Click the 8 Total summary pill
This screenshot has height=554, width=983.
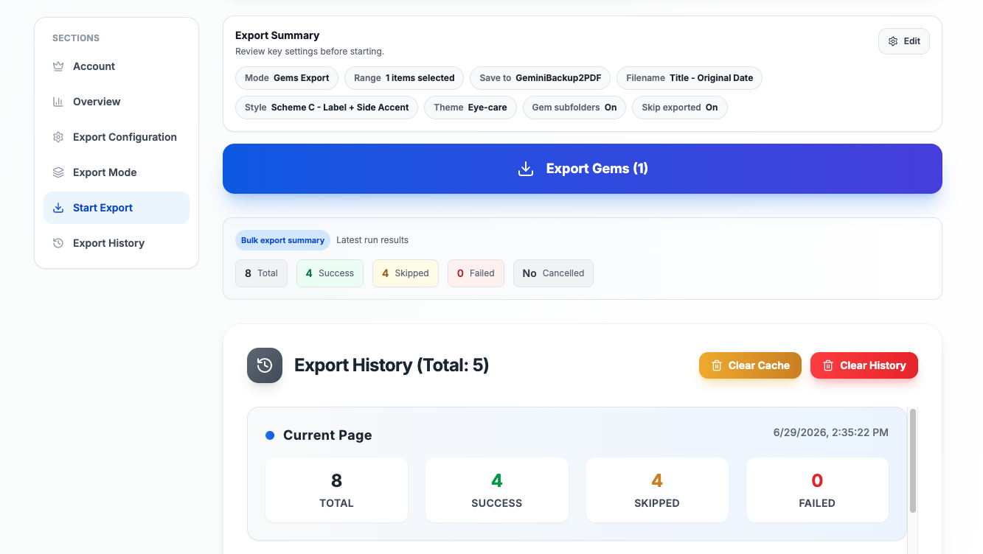click(261, 273)
